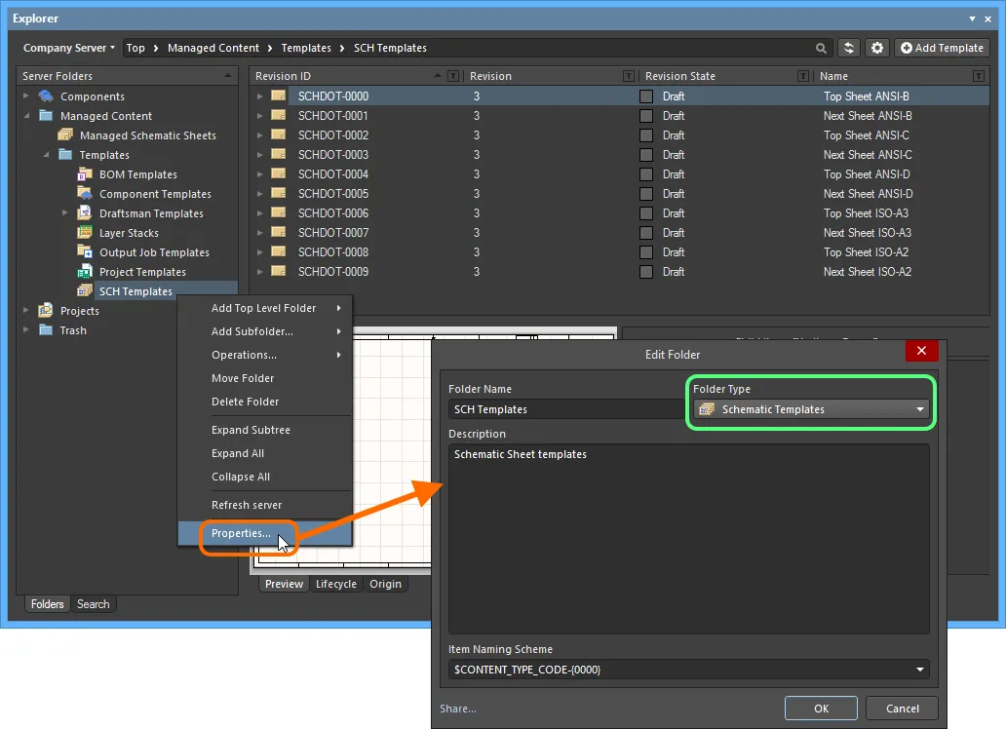Click the Managed Content folder icon
Screen dimensions: 1006x729
46,116
